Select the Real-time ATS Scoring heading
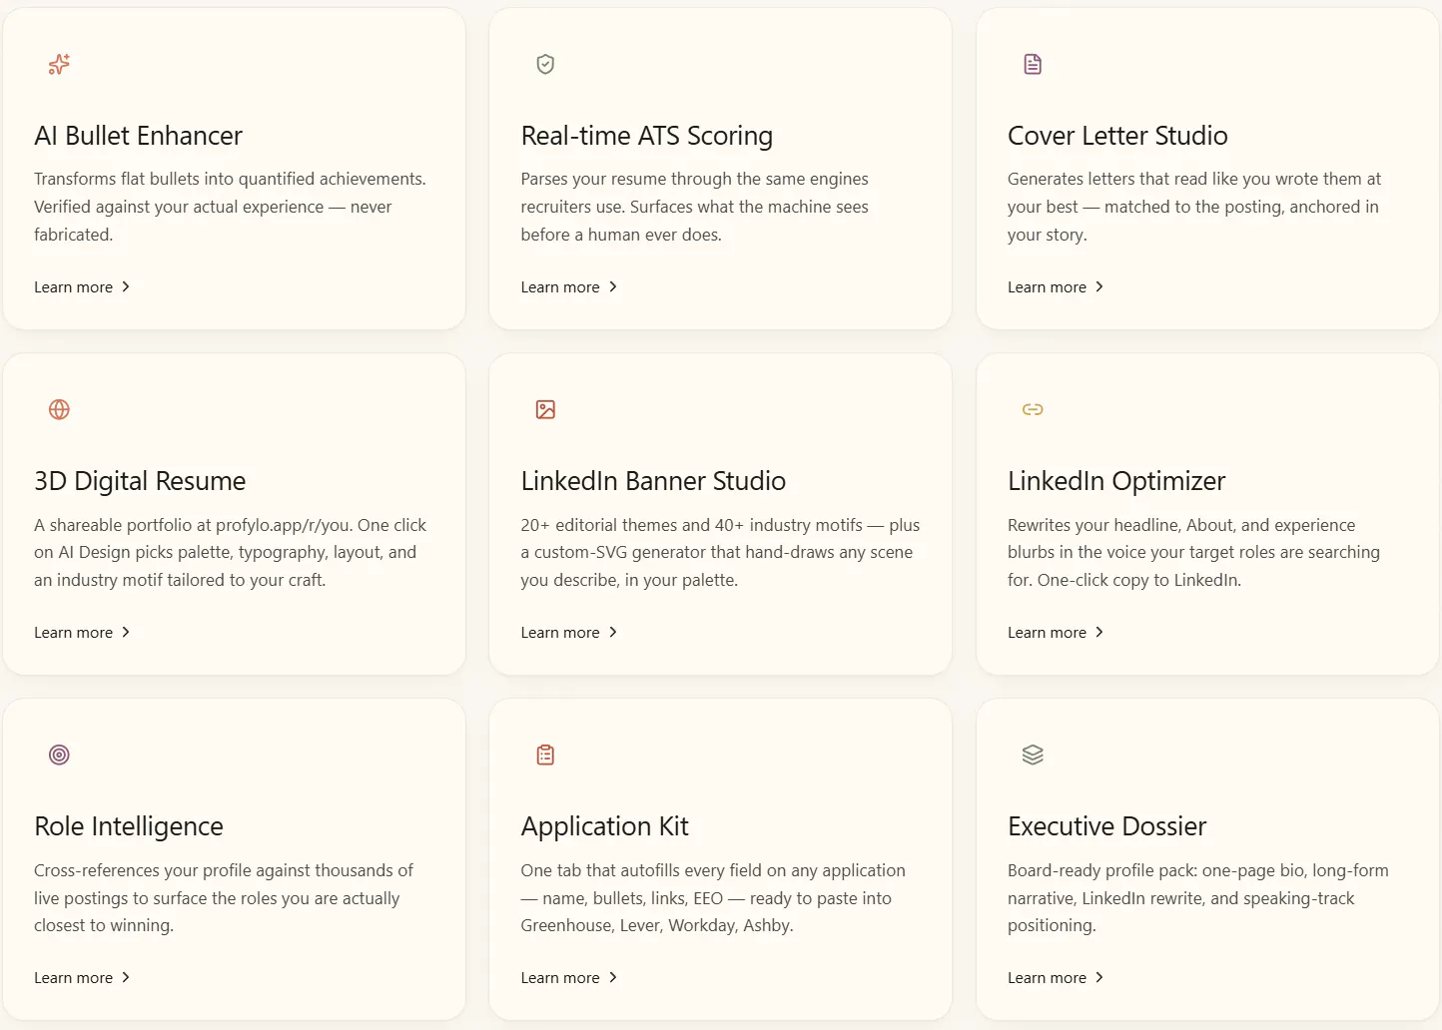Viewport: 1442px width, 1030px height. [646, 136]
